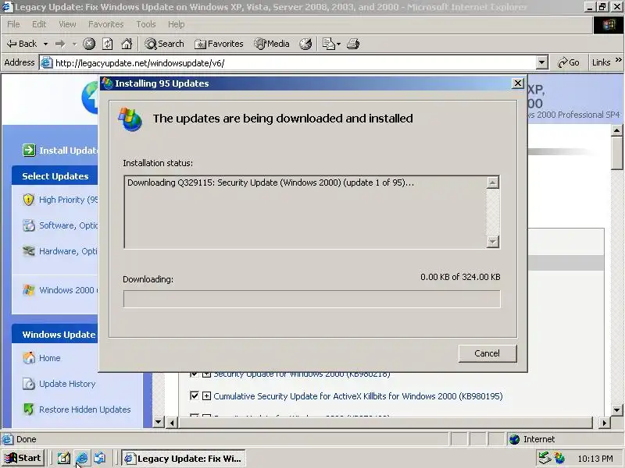Open the Address bar dropdown list
This screenshot has width=625, height=468.
(x=541, y=62)
